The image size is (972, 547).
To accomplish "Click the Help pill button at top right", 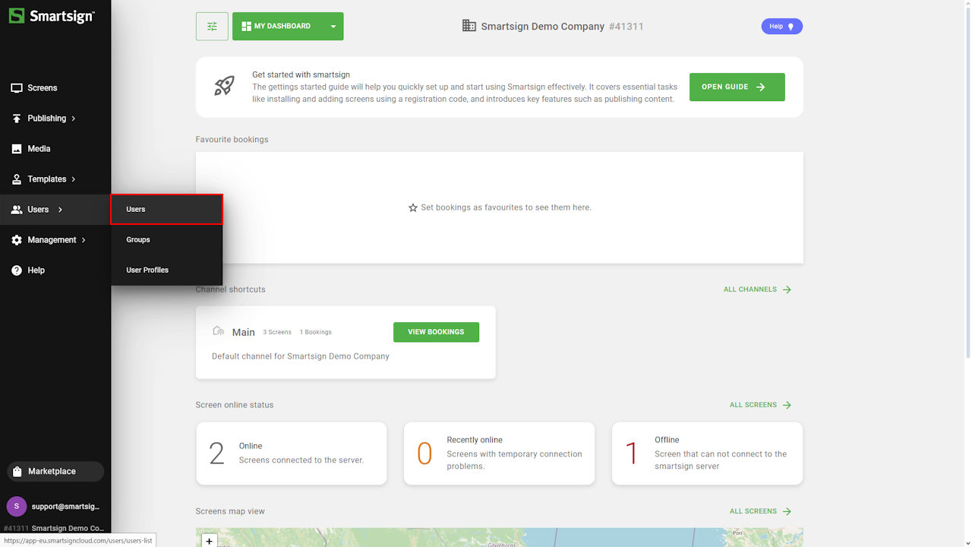I will click(x=781, y=27).
